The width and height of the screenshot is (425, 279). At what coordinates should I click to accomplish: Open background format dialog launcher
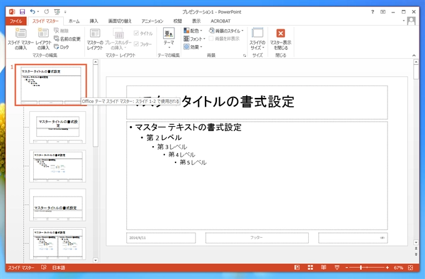[244, 55]
